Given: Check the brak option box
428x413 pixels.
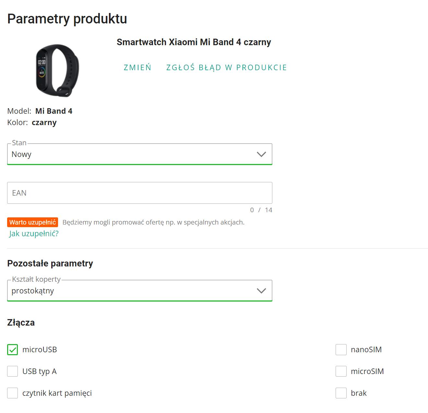Looking at the screenshot, I should 341,393.
